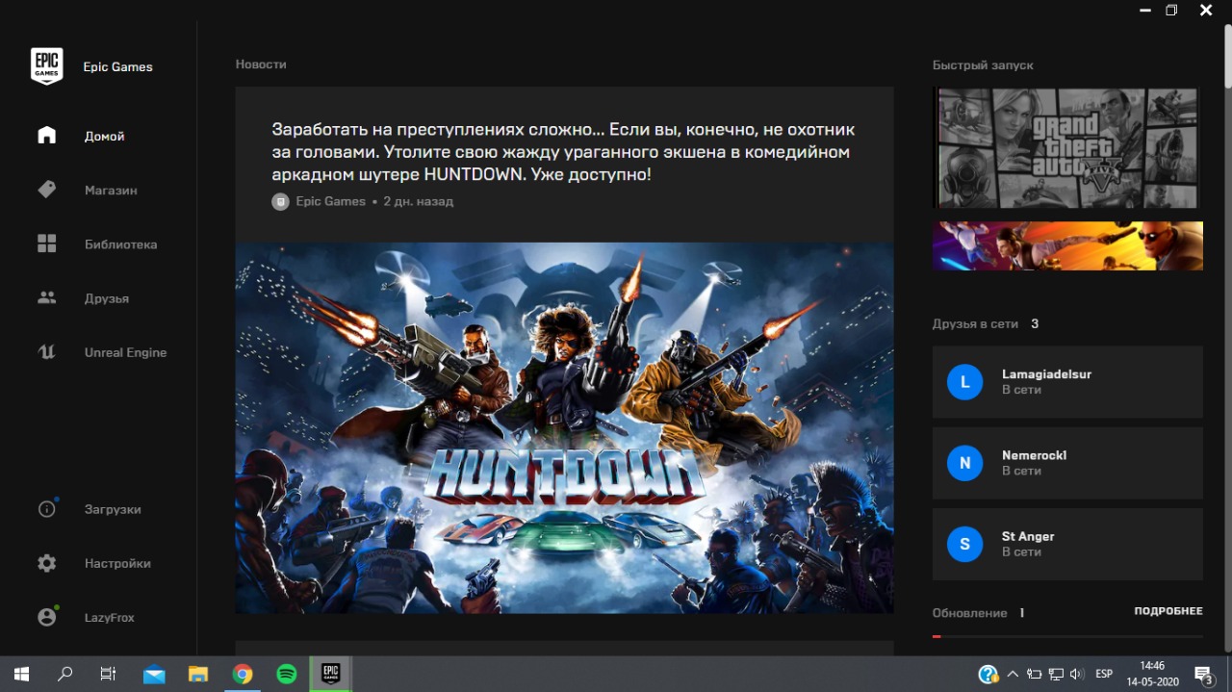This screenshot has height=692, width=1232.
Task: Open Spotify from the taskbar
Action: tap(287, 674)
